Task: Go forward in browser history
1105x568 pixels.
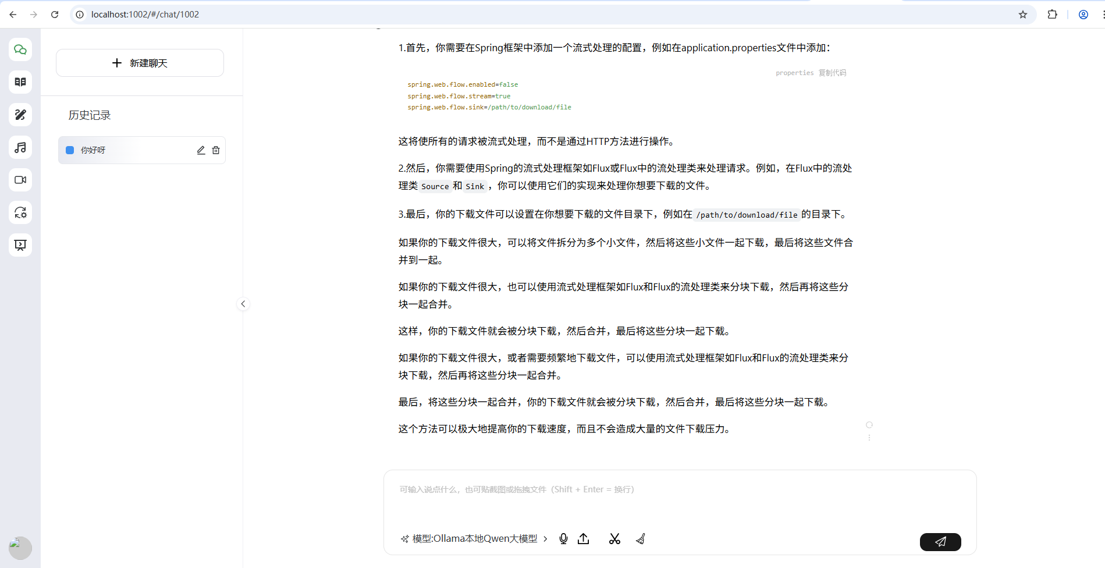Action: [34, 15]
